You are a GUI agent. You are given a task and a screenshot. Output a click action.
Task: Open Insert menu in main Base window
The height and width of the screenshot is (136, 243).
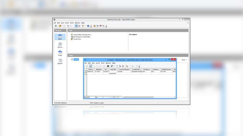coord(67,23)
